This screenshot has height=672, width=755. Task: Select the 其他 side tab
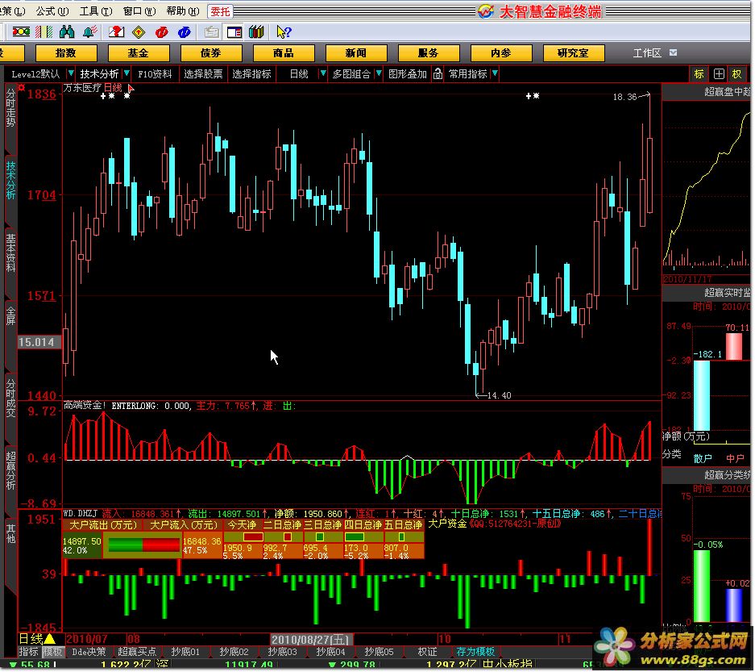(10, 534)
